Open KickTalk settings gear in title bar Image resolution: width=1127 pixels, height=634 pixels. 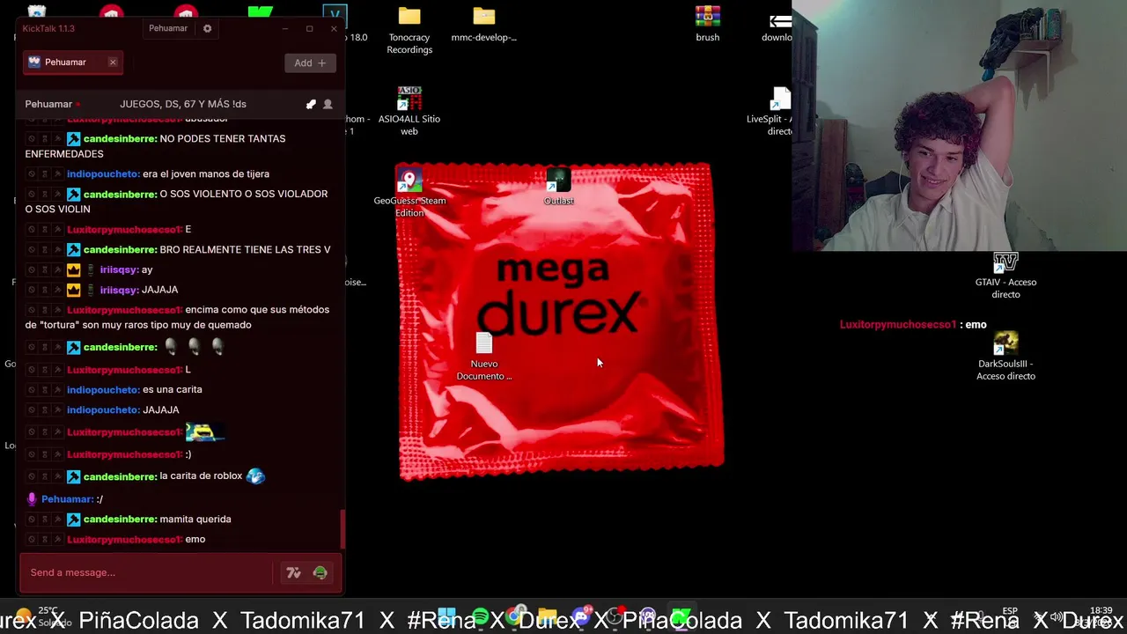click(208, 28)
